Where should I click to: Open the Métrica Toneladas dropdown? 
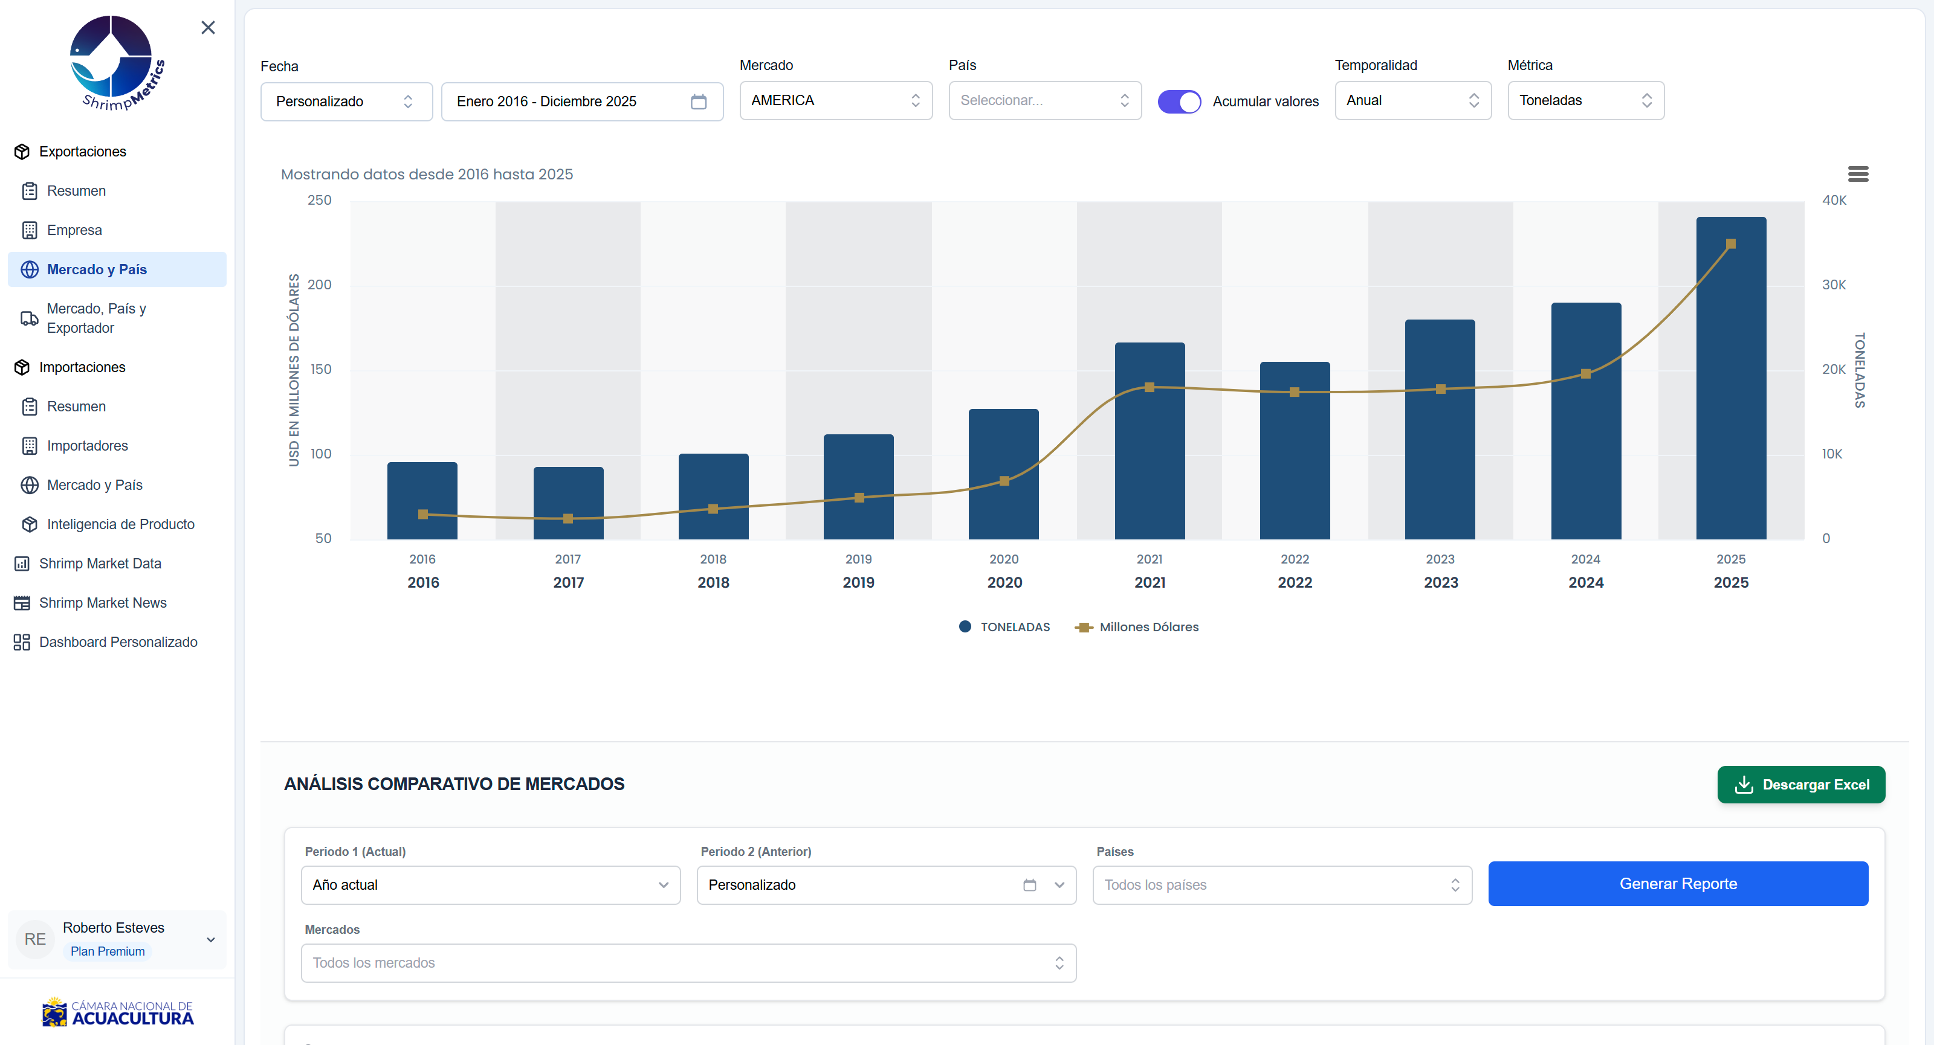[x=1586, y=100]
